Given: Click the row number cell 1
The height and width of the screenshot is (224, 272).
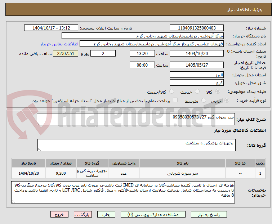Looking at the screenshot, I should coord(260,173).
